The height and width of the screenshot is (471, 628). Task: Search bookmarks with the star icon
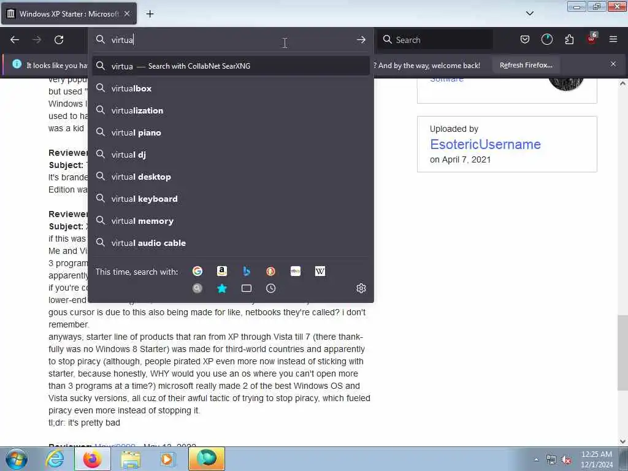(222, 288)
